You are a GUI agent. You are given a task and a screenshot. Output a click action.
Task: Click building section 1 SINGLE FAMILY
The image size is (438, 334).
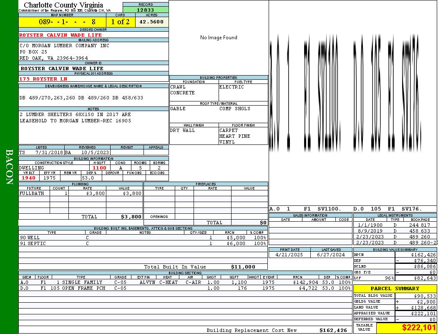coord(79,282)
